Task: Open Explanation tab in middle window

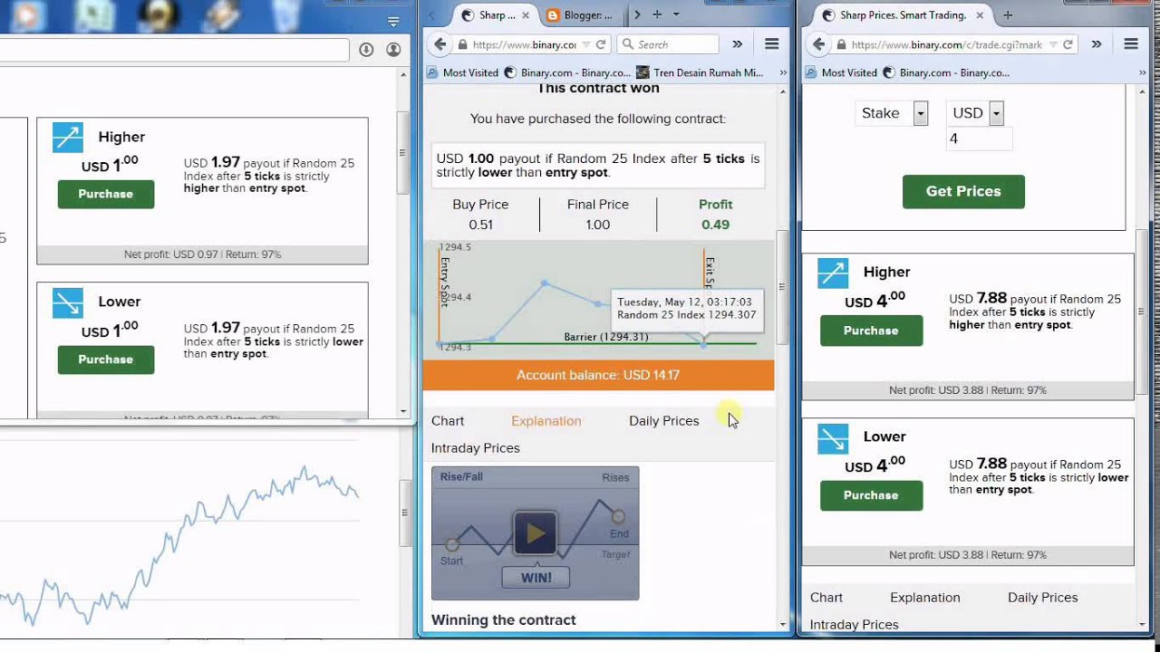Action: 546,421
